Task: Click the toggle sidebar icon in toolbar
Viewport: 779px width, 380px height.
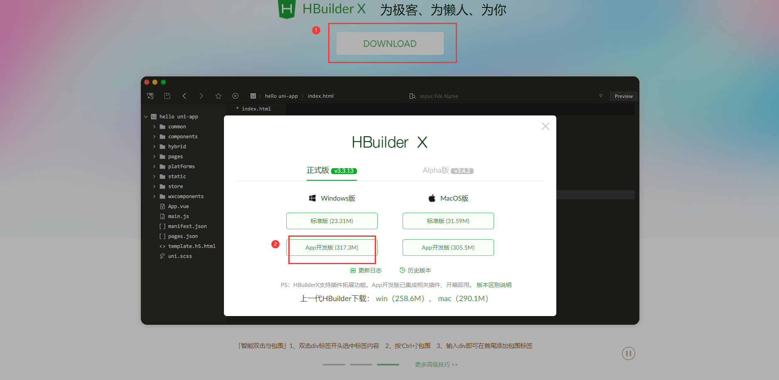Action: pos(150,96)
